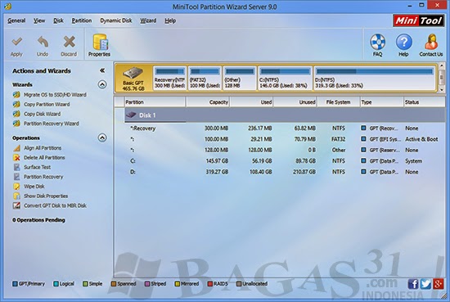Select Other 128 MB block in disk map

[240, 78]
